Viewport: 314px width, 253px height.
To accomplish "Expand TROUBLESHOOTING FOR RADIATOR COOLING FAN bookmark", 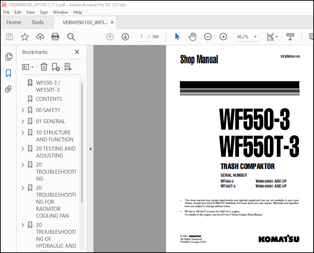I will (x=23, y=188).
